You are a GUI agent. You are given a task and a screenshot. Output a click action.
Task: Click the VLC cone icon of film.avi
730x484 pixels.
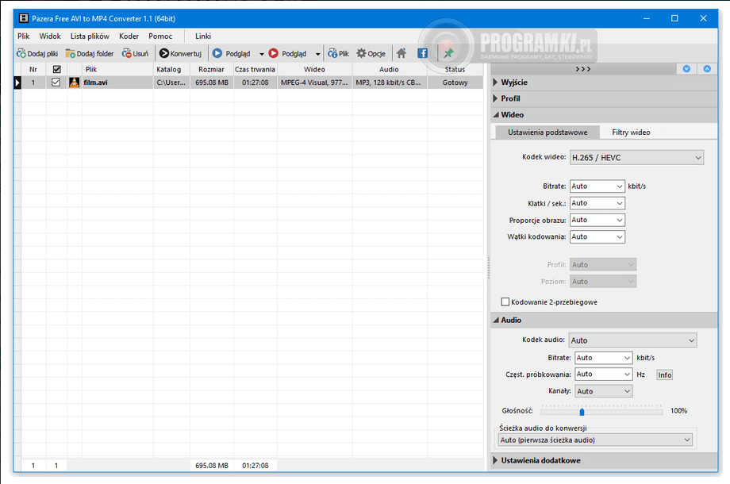click(x=74, y=83)
